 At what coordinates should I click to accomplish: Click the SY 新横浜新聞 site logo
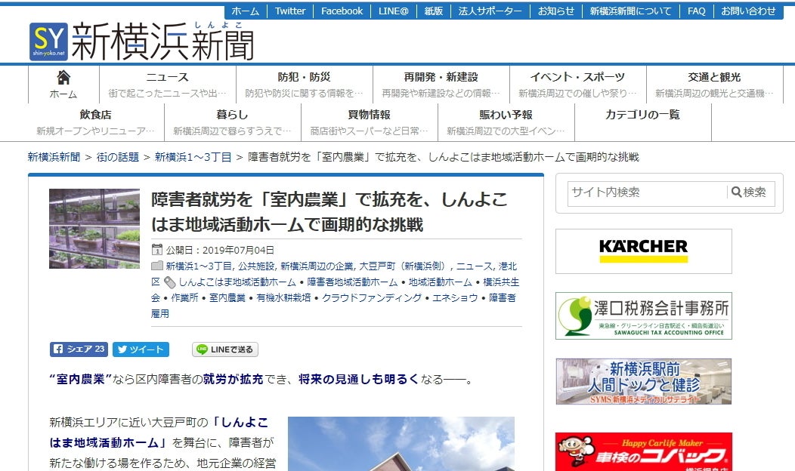[x=141, y=40]
